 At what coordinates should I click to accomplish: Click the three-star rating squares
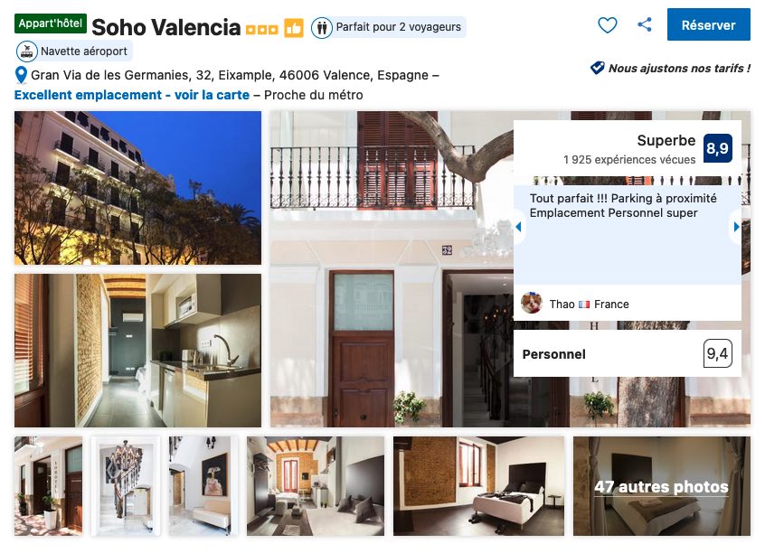click(x=262, y=30)
